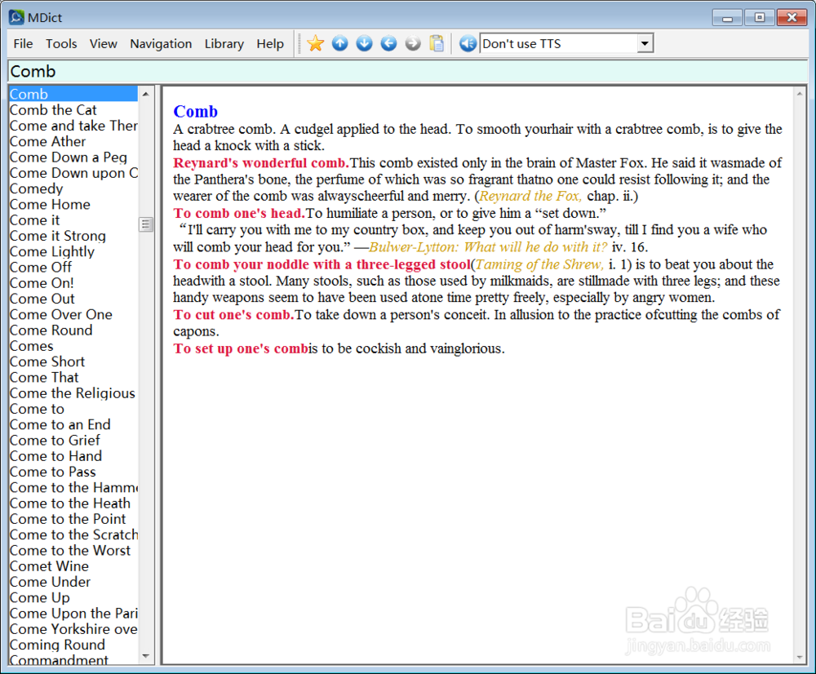This screenshot has width=816, height=674.
Task: Go to previous entry with up arrow
Action: click(x=339, y=44)
